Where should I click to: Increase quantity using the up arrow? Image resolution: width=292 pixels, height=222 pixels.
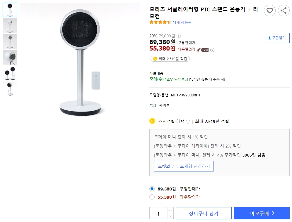pyautogui.click(x=170, y=211)
